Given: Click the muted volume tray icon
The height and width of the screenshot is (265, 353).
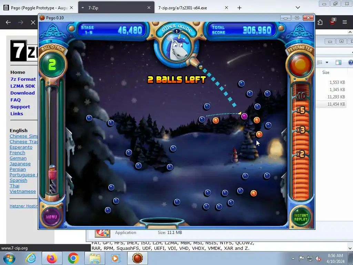Looking at the screenshot, I should 318,258.
